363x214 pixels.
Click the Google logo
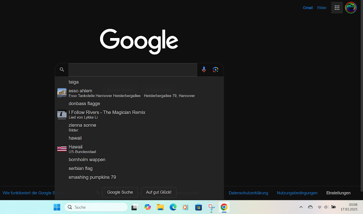coord(139,42)
